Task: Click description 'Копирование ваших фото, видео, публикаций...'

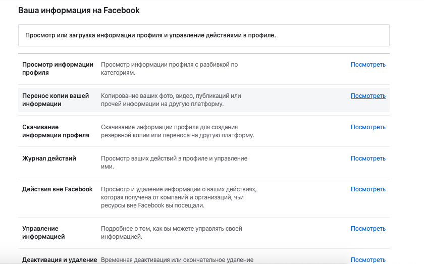Action: click(171, 100)
